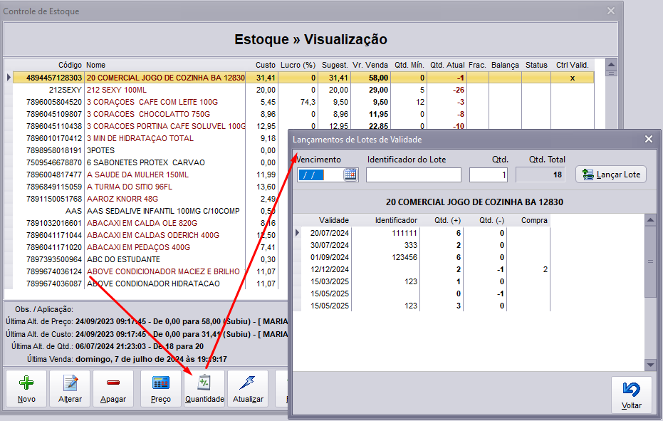
Task: Select A TURMA DO SITIO 96FL
Action: tap(150, 187)
